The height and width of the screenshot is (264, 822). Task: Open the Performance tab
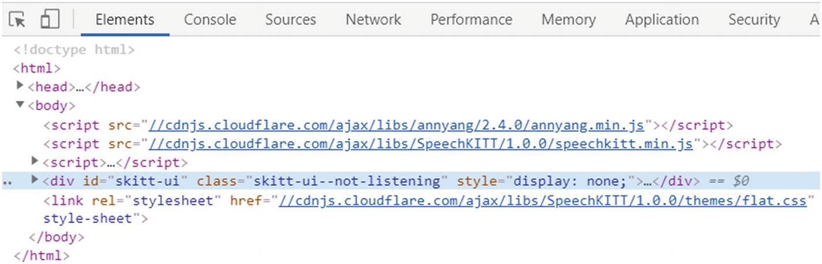click(x=471, y=20)
